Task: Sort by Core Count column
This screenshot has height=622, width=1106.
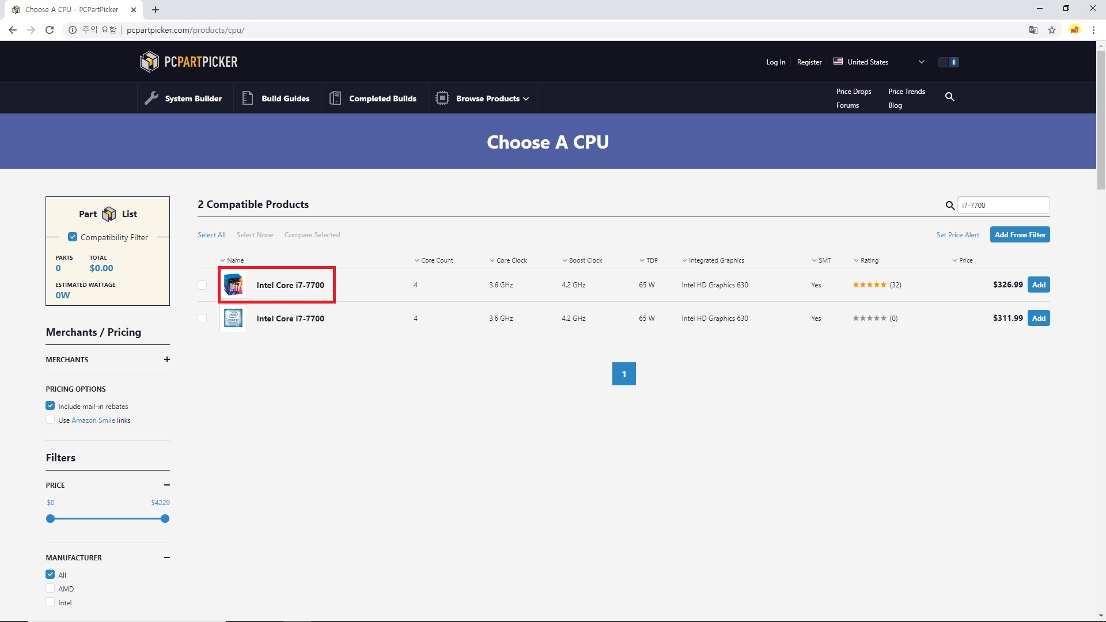Action: (x=433, y=260)
